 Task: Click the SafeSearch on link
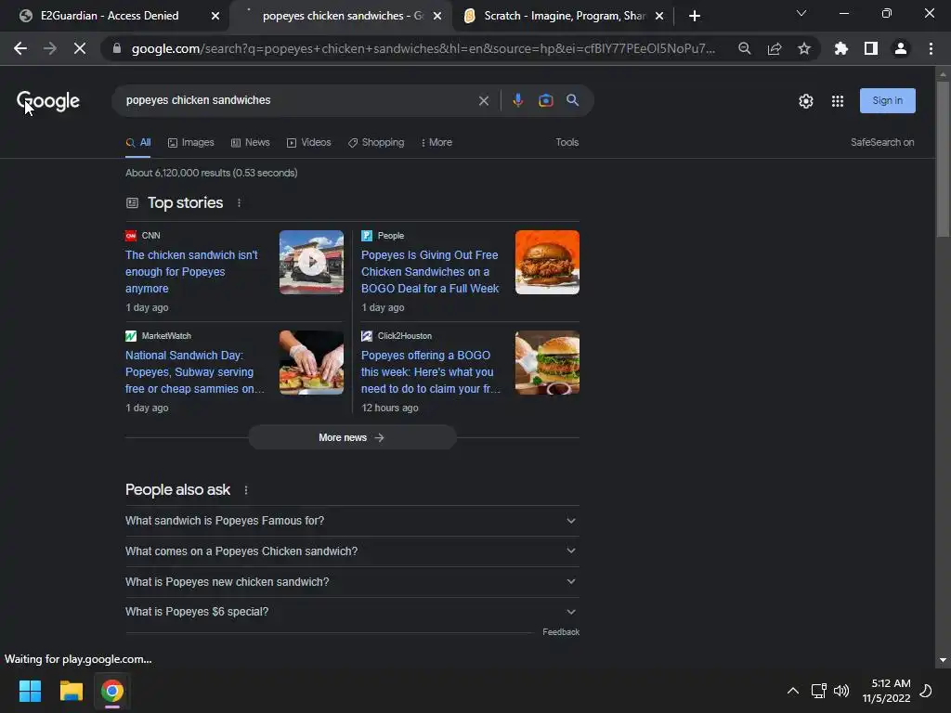(882, 142)
